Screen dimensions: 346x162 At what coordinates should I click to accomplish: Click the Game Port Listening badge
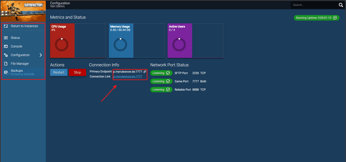click(x=161, y=81)
